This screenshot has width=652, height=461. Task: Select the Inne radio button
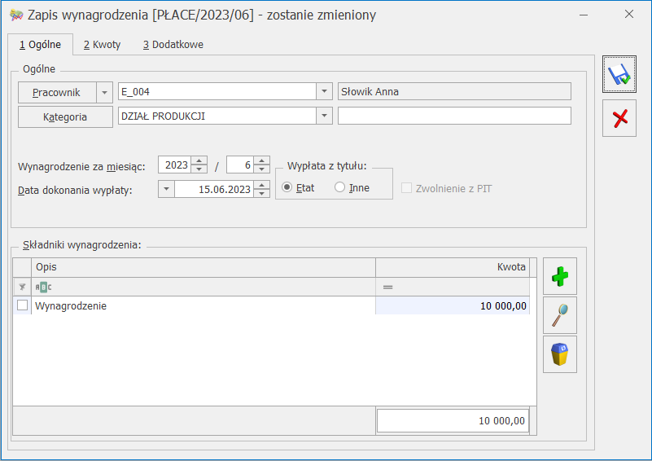coord(339,187)
